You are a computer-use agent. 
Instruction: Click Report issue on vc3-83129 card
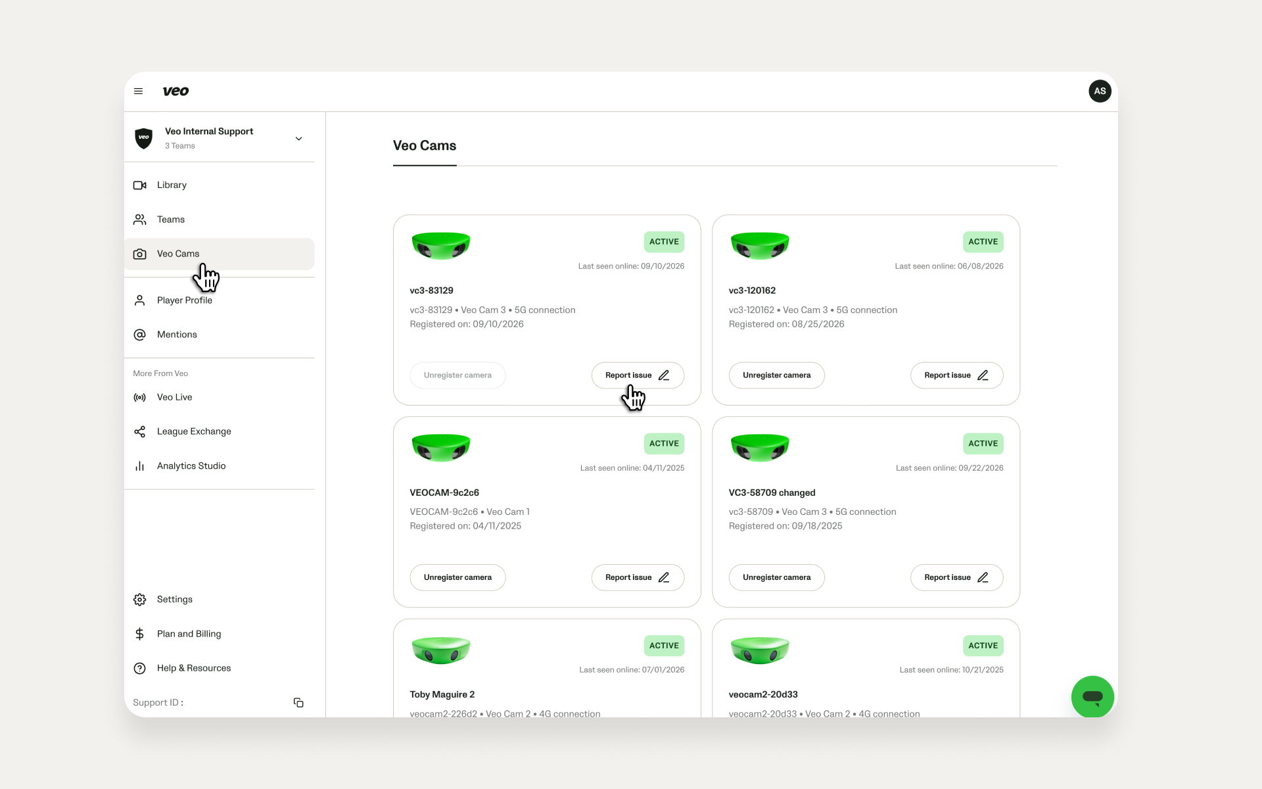point(638,375)
